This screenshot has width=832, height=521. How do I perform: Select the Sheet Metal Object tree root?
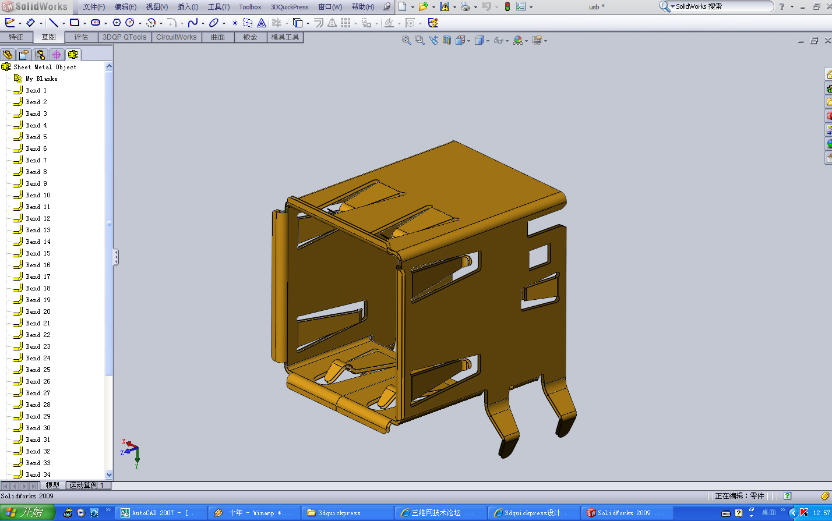(45, 67)
